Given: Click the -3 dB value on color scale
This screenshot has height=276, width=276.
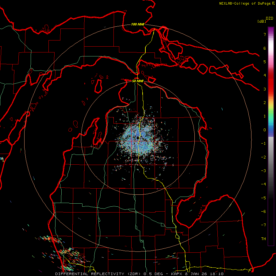Looking at the screenshot, I should point(263,171).
